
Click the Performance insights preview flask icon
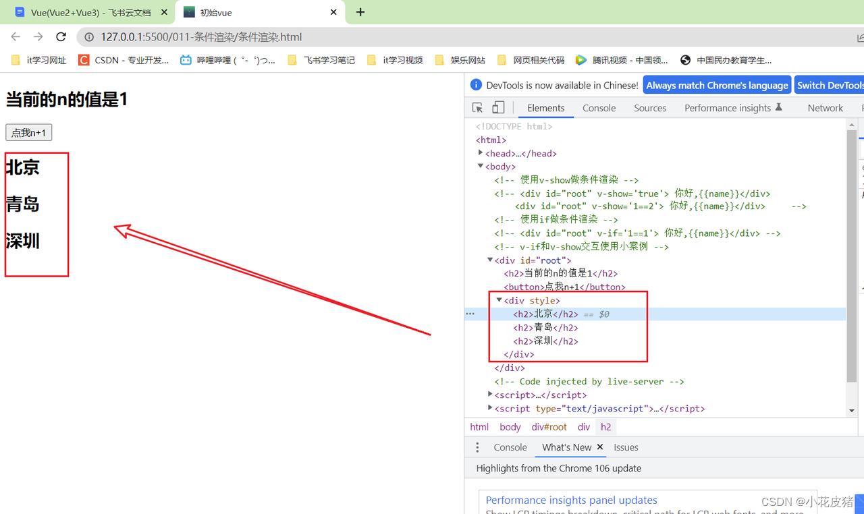[x=778, y=107]
